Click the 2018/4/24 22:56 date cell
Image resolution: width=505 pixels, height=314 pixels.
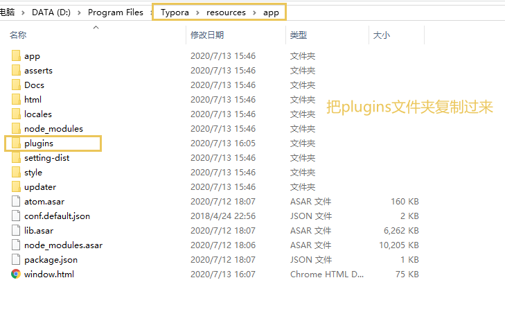pos(223,216)
